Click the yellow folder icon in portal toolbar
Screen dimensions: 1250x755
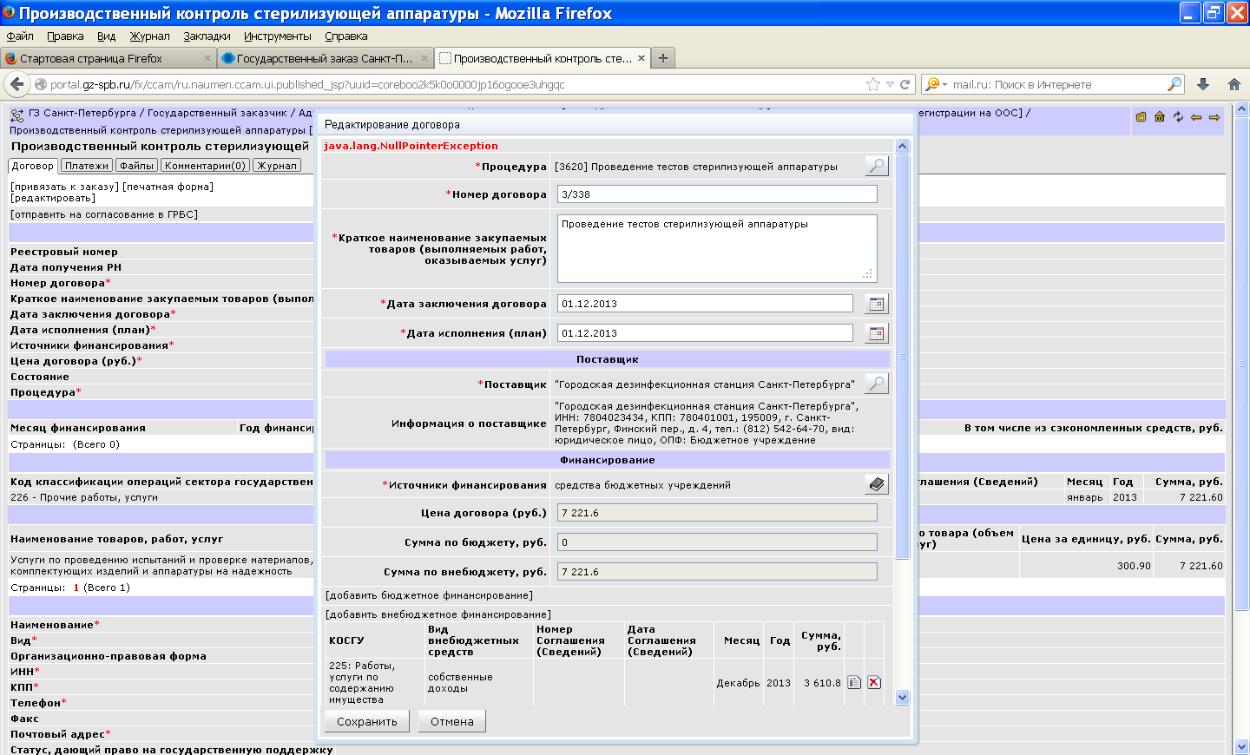click(x=1141, y=117)
